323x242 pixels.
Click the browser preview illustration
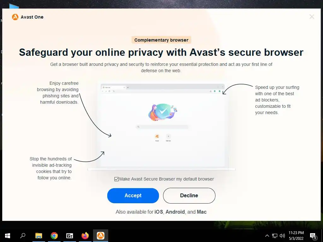coord(162,126)
